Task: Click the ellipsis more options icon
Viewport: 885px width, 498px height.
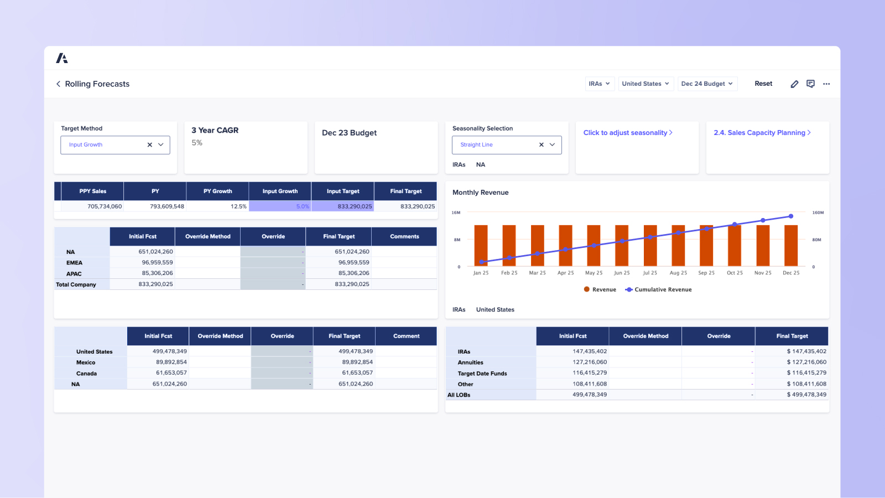Action: click(x=826, y=84)
